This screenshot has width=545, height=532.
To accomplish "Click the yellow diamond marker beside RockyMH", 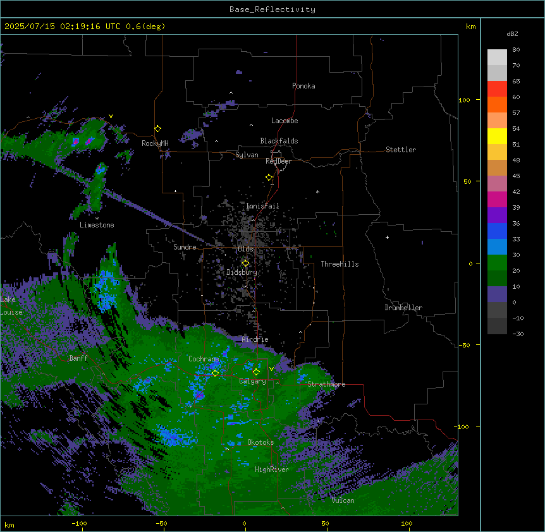I will click(x=158, y=129).
